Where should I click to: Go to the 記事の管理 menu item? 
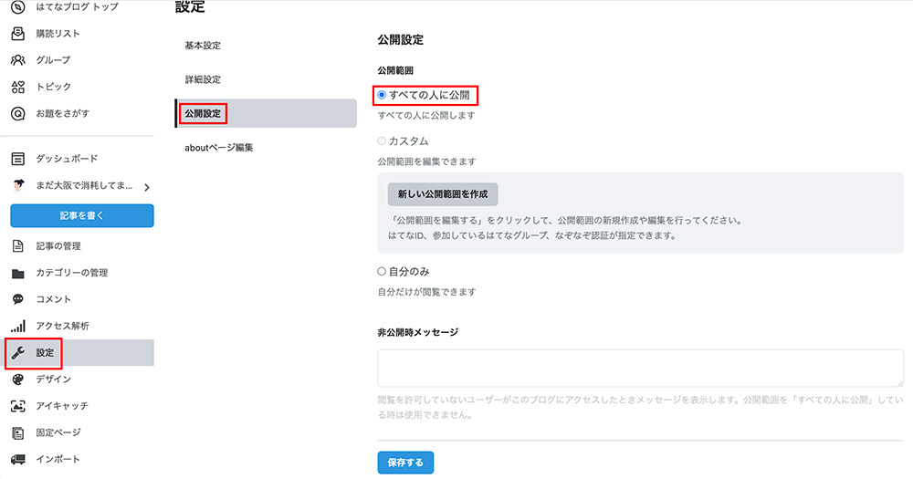(58, 245)
